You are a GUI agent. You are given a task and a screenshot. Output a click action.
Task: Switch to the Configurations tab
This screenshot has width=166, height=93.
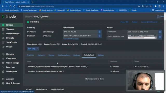[64, 55]
